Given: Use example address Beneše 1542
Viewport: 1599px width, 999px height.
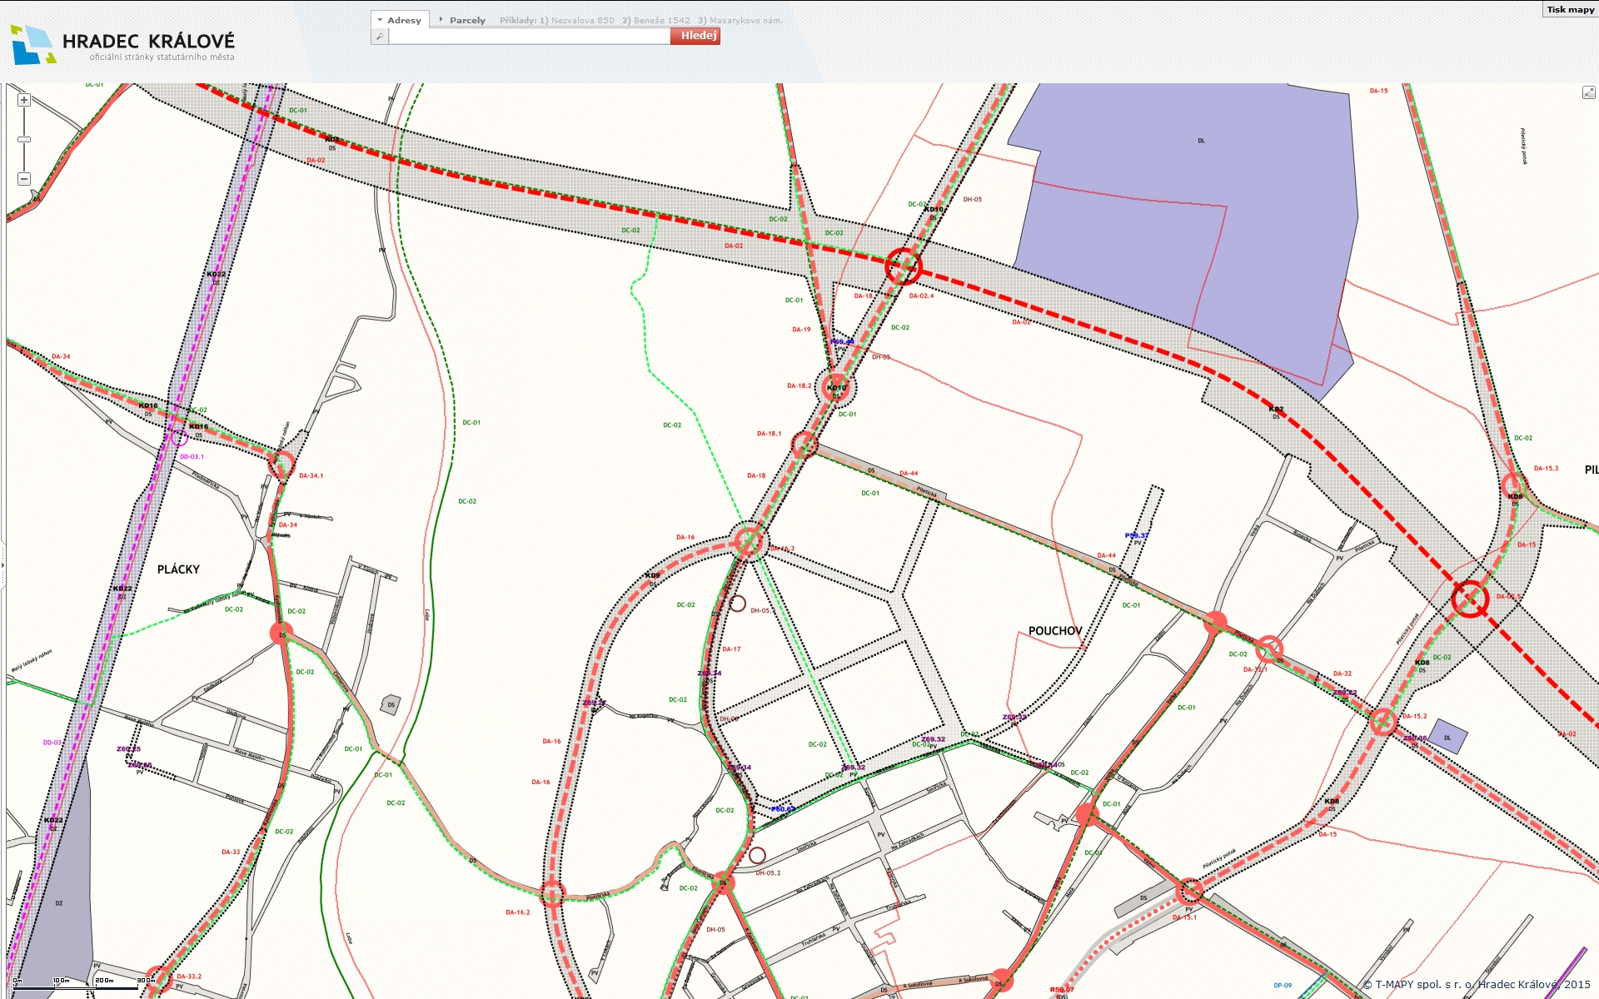Looking at the screenshot, I should coord(661,20).
